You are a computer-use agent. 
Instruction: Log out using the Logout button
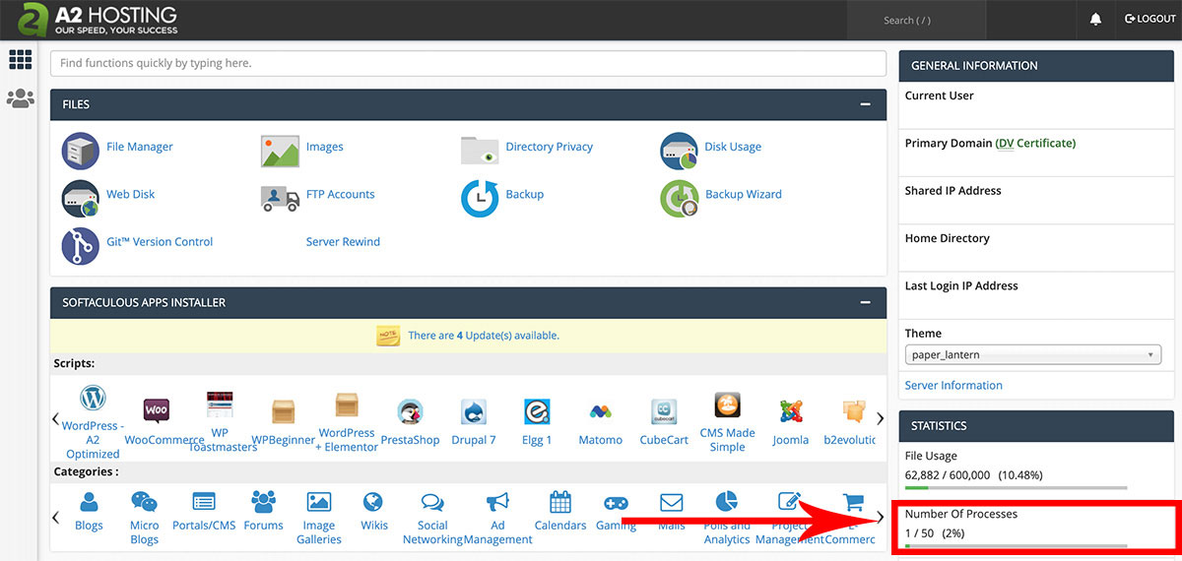pyautogui.click(x=1150, y=20)
